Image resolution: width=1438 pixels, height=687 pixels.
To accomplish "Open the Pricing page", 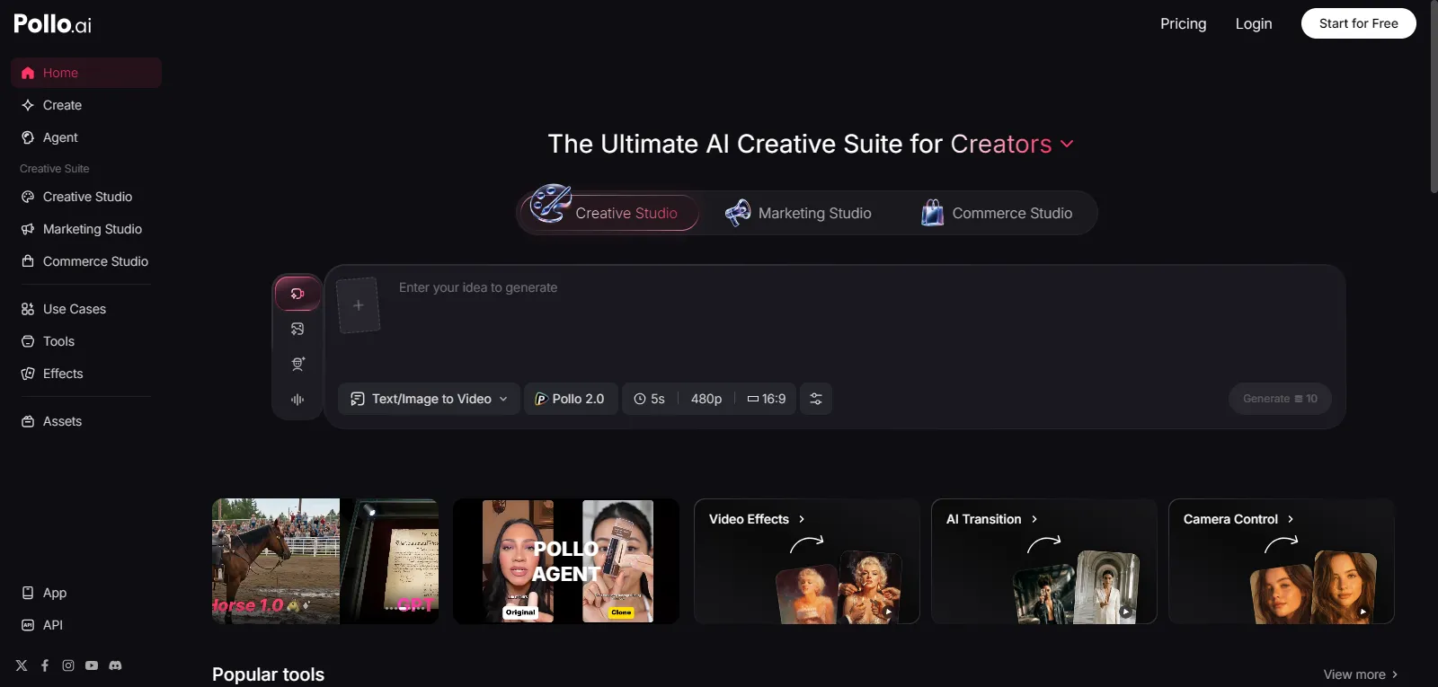I will point(1184,23).
